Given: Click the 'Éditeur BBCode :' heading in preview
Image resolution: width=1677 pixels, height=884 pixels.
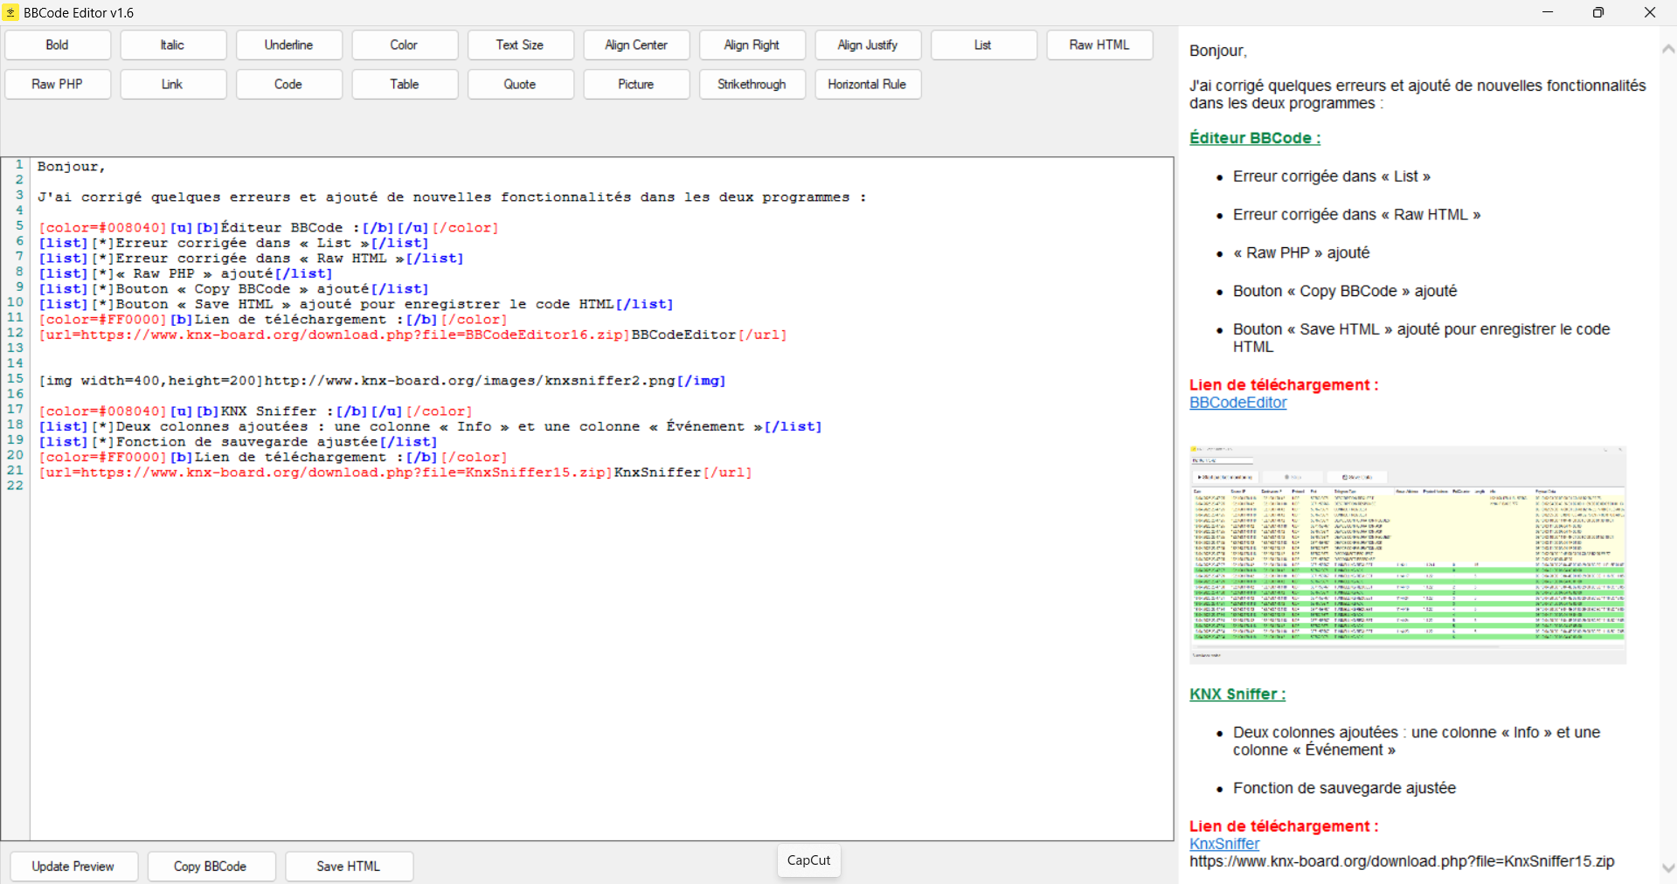Looking at the screenshot, I should 1255,138.
